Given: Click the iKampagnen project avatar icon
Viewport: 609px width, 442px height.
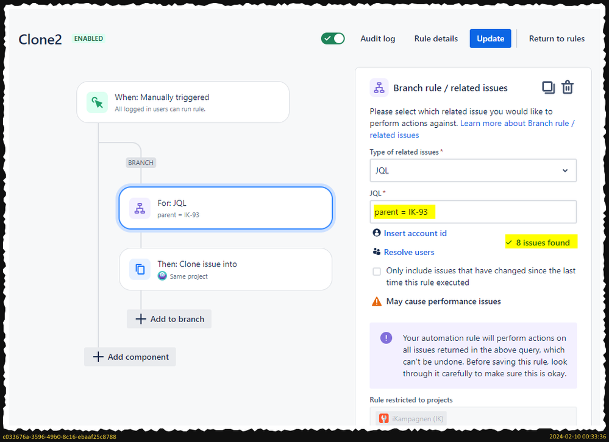Looking at the screenshot, I should click(383, 418).
